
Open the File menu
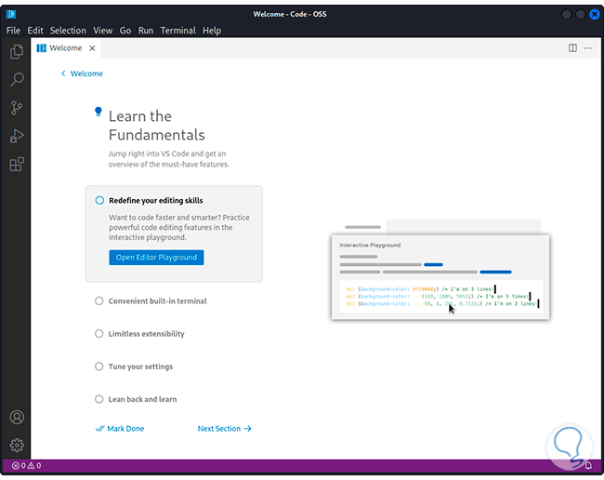(13, 31)
